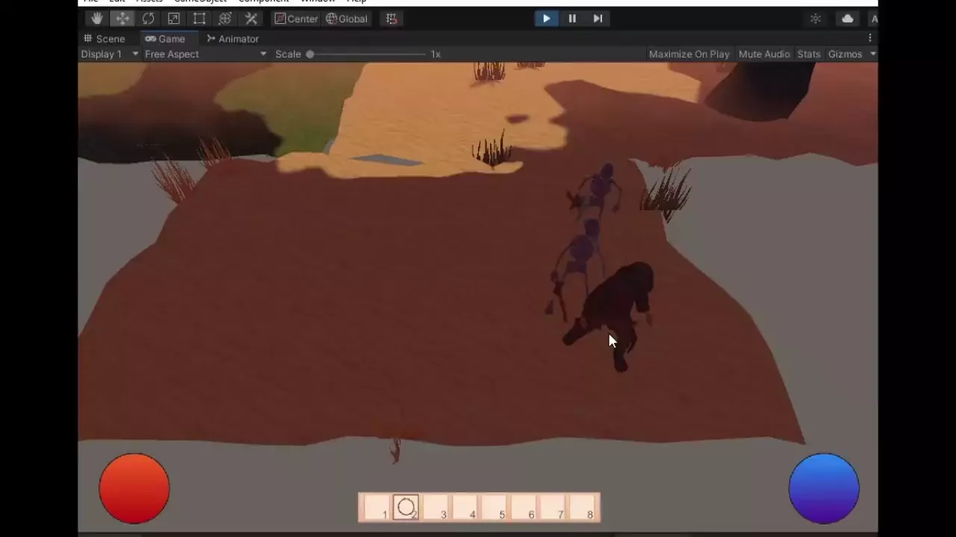Adjust the Scale slider handle
Screen dimensions: 956x537
(x=310, y=54)
